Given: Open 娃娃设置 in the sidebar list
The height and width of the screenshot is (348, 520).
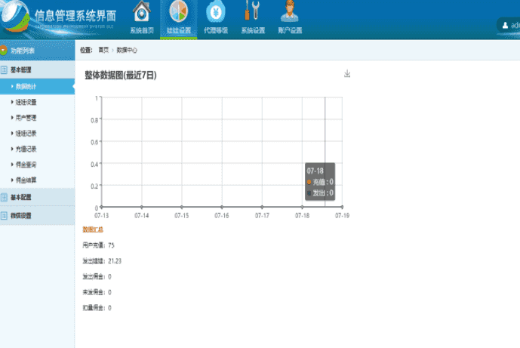Looking at the screenshot, I should click(26, 102).
